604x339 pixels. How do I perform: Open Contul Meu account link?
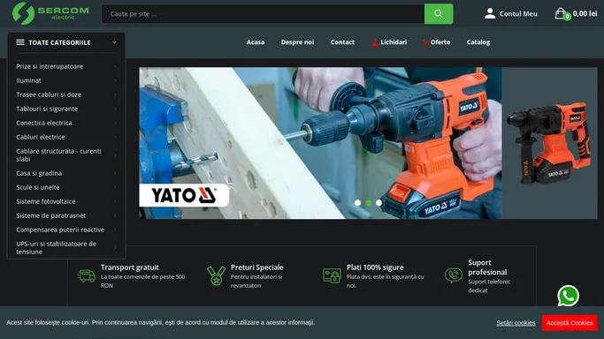click(518, 14)
